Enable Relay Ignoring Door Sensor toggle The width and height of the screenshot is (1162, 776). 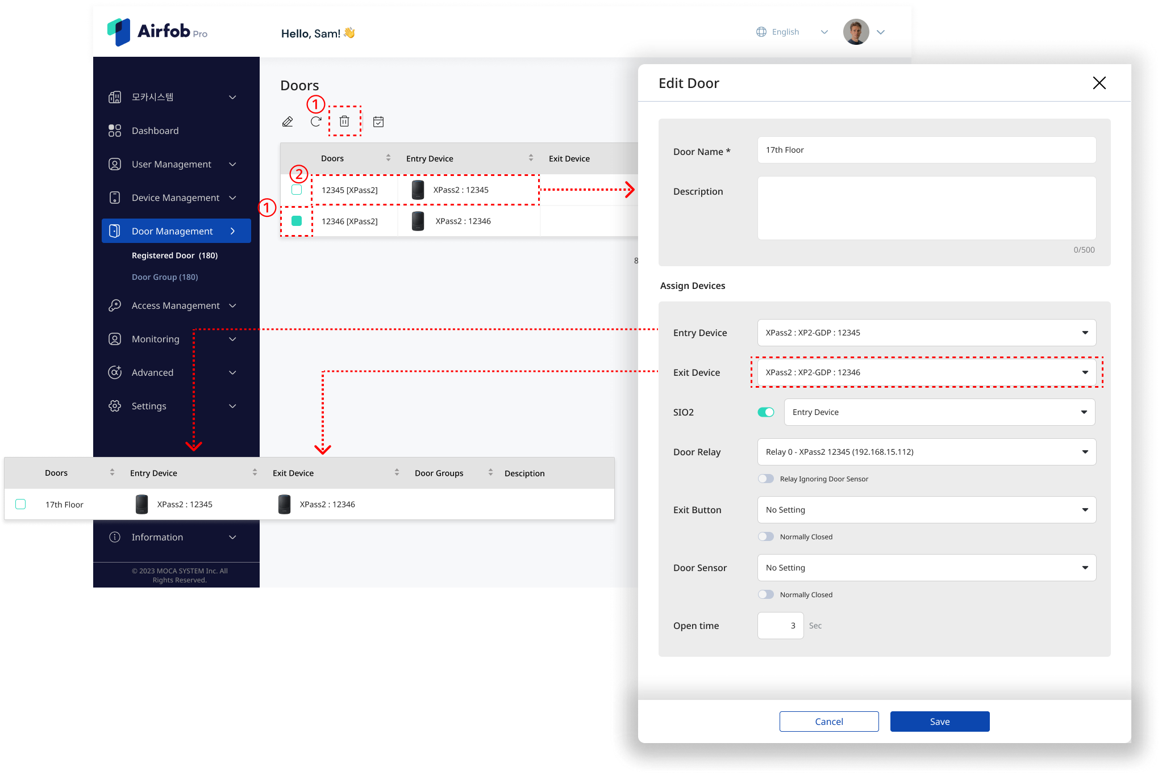(x=765, y=479)
